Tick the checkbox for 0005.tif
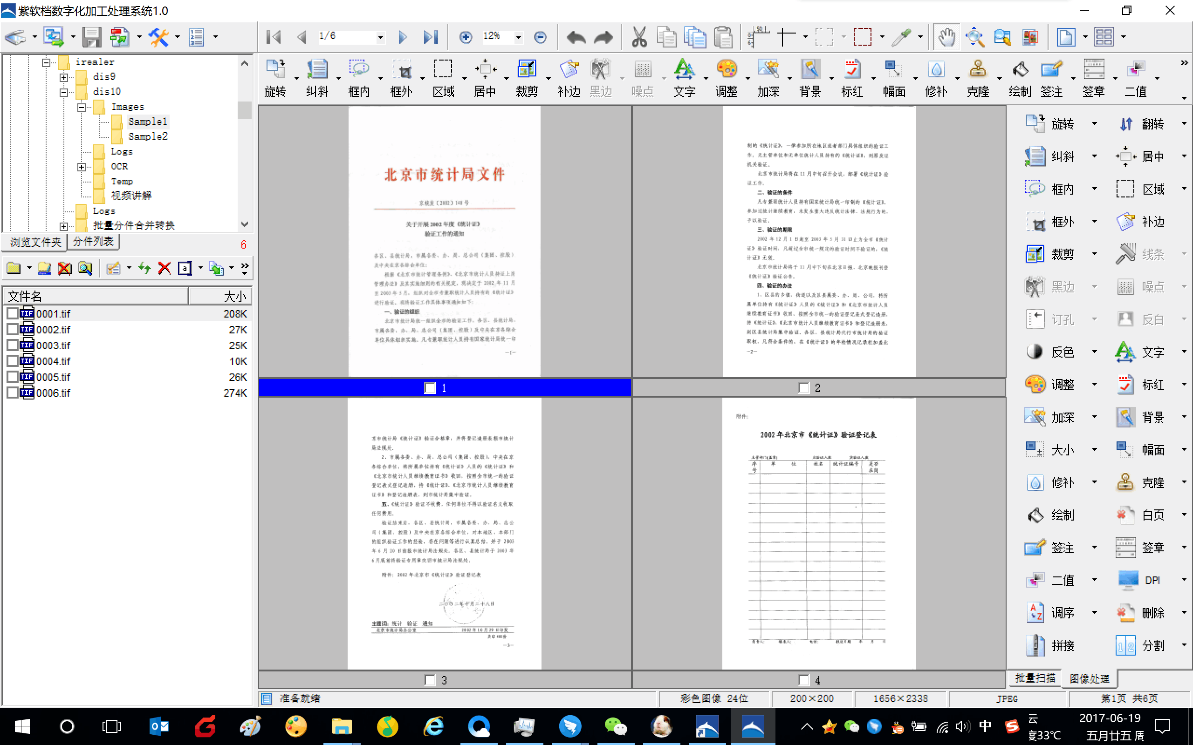The image size is (1193, 745). click(12, 377)
